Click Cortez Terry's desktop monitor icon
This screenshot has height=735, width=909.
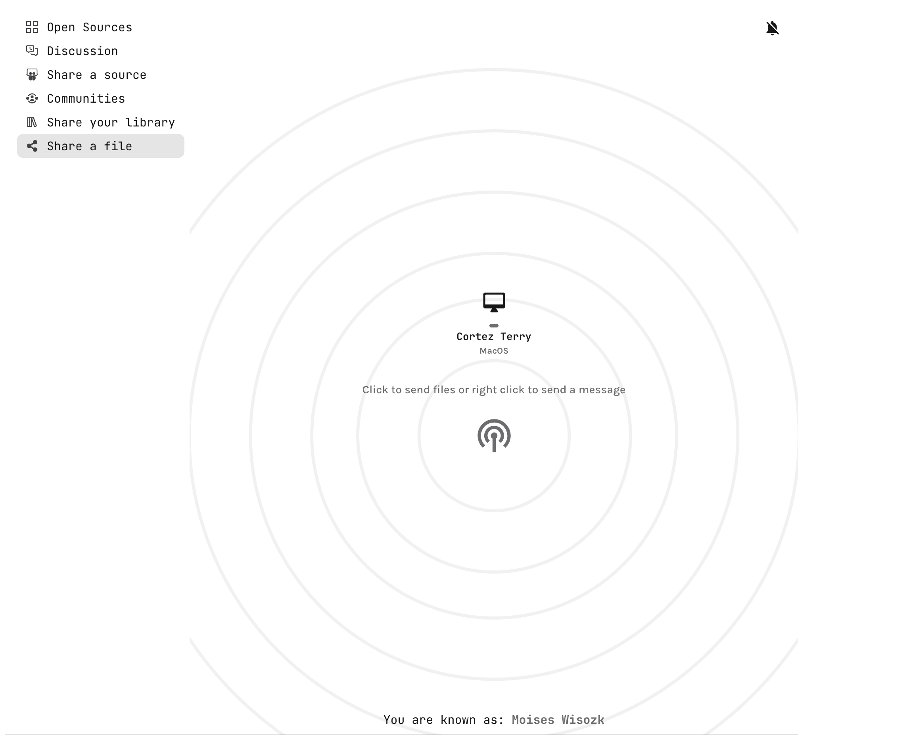(494, 302)
